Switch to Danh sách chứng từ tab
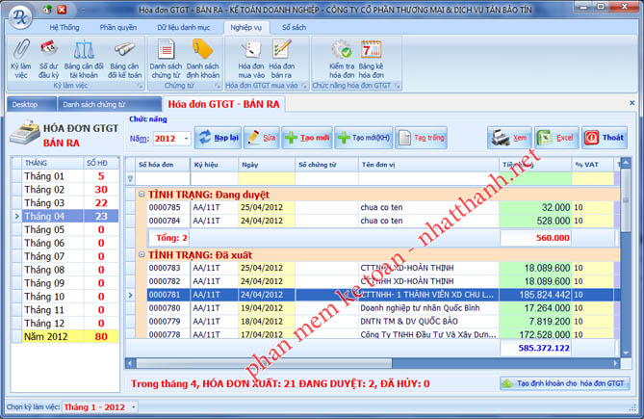Screen dimensions: 644x419 tap(109, 104)
